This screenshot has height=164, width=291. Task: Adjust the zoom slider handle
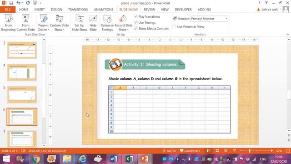(x=250, y=151)
